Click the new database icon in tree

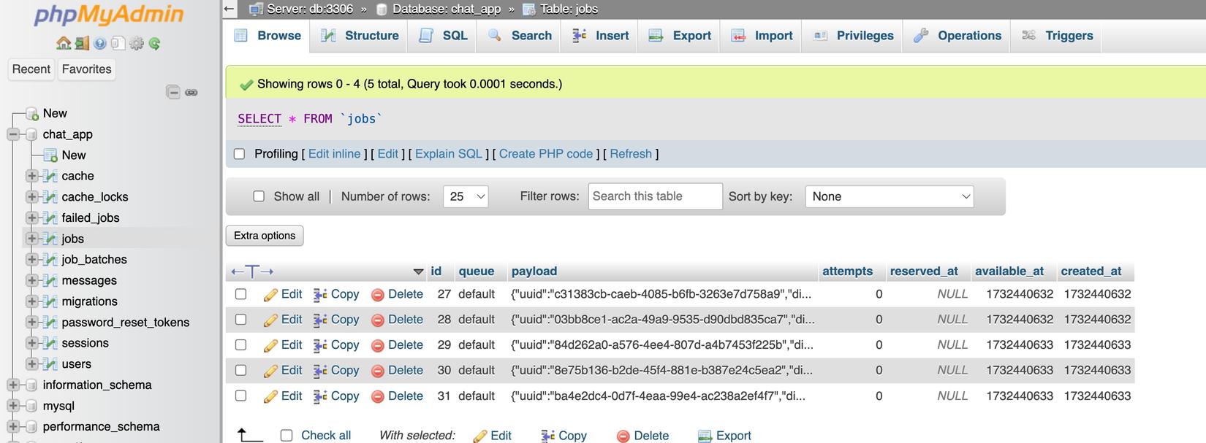[32, 114]
